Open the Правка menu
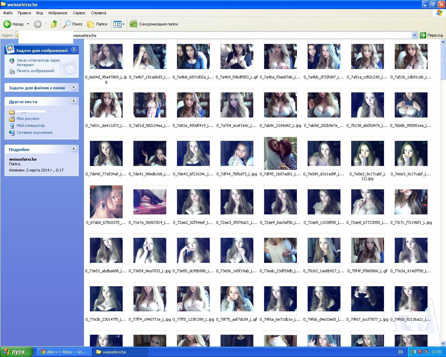 [x=24, y=13]
